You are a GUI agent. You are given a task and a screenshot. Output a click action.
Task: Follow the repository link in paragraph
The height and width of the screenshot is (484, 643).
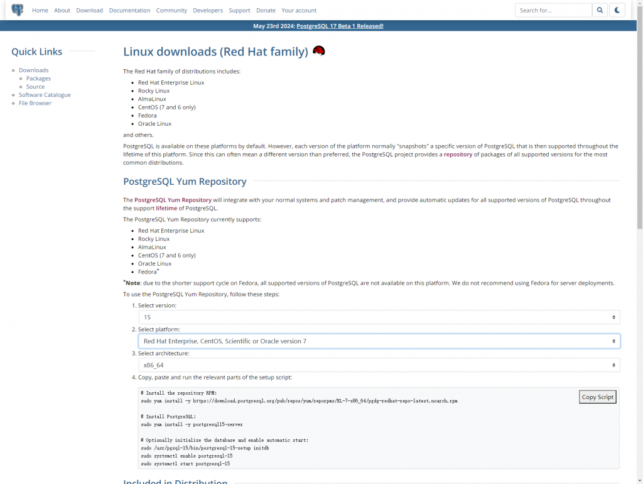click(x=458, y=155)
